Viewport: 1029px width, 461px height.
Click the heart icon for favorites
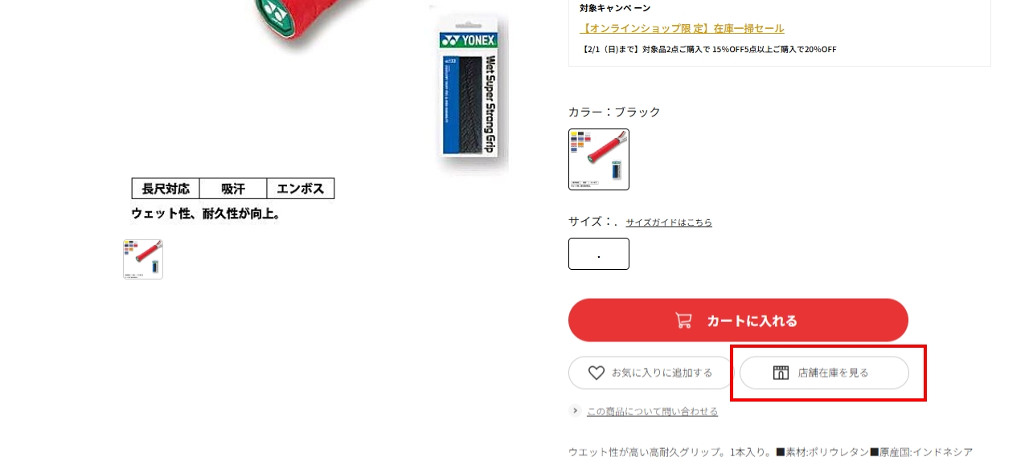[596, 373]
